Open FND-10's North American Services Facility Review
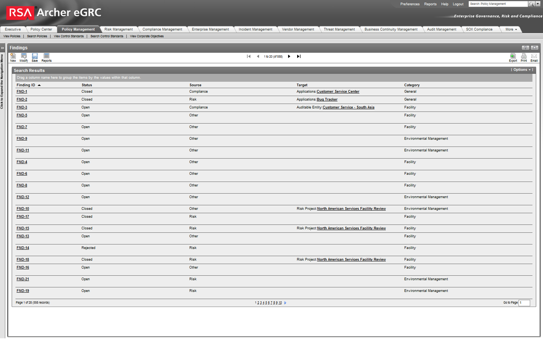Viewport: 543px width, 339px height. (x=351, y=209)
